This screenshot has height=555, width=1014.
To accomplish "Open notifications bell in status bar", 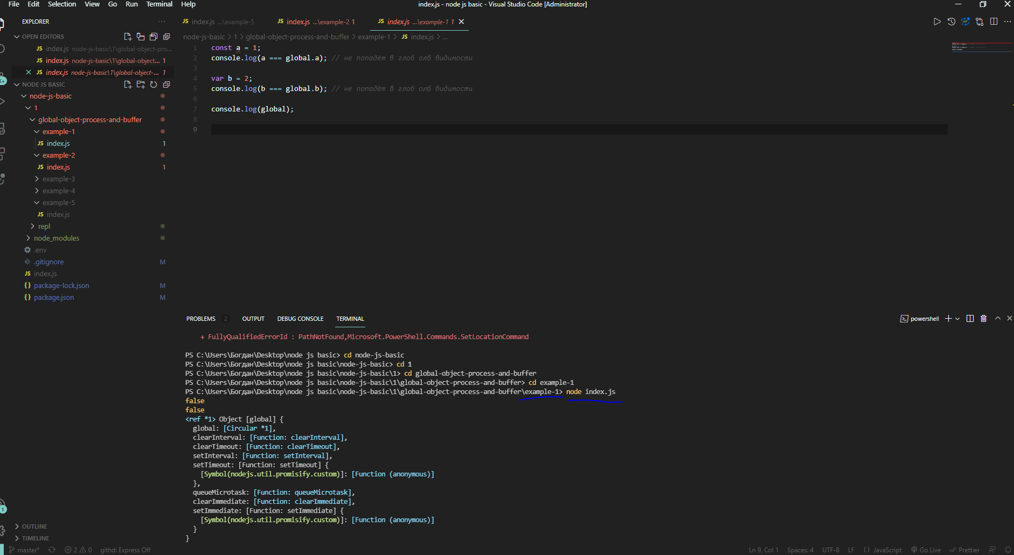I will (x=1008, y=550).
